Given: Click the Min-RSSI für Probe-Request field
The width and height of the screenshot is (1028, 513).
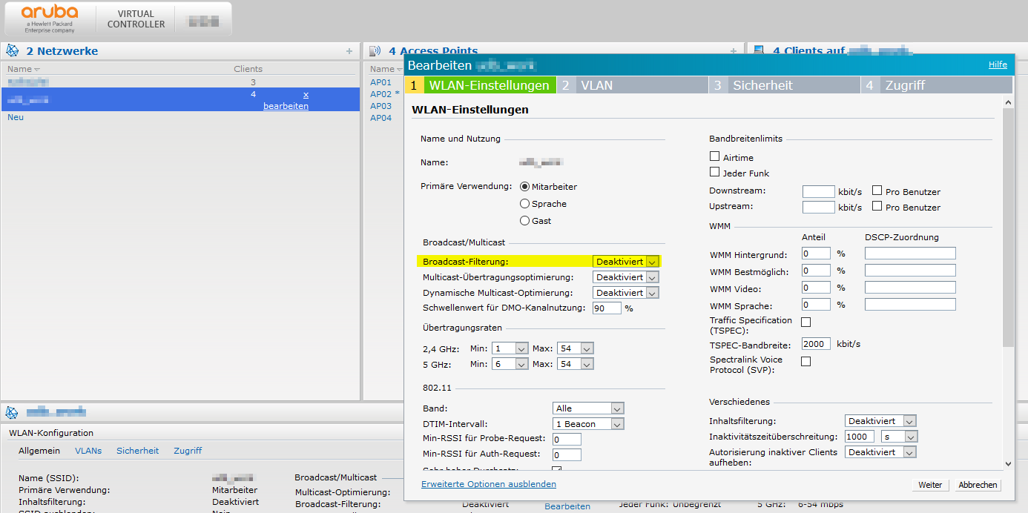Looking at the screenshot, I should 567,439.
